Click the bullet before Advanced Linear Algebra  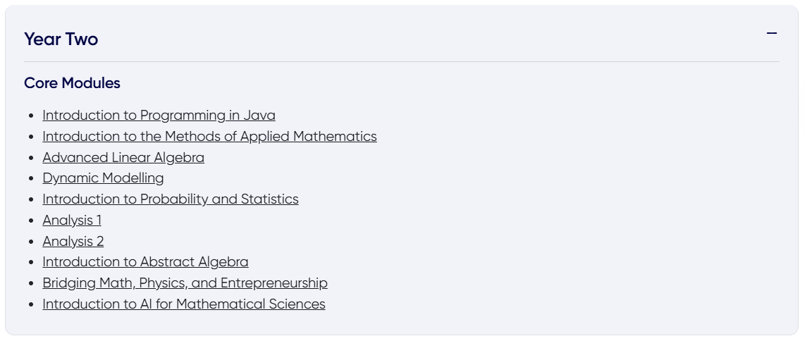tap(32, 159)
